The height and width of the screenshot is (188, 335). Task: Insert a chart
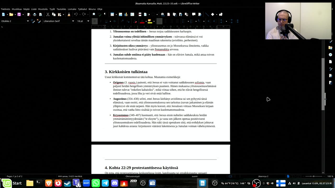click(x=126, y=14)
